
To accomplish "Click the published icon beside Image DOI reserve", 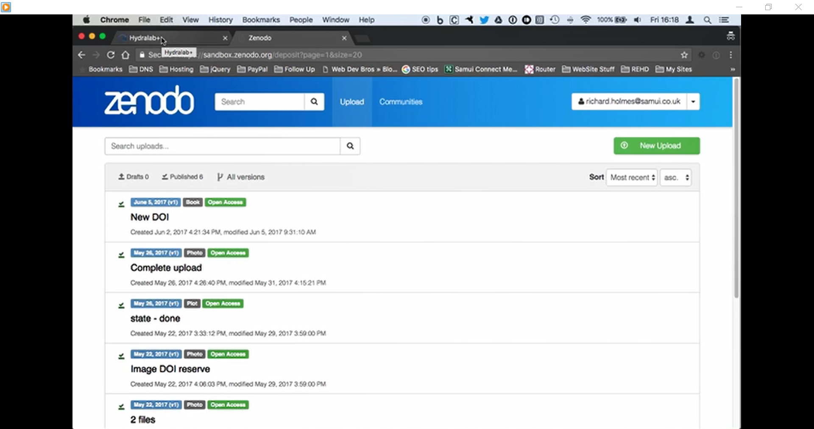I will point(121,356).
